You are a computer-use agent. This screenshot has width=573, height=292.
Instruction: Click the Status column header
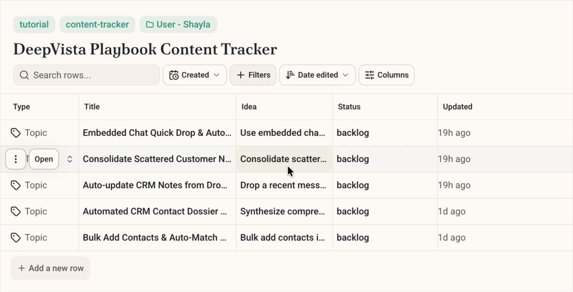pos(349,107)
